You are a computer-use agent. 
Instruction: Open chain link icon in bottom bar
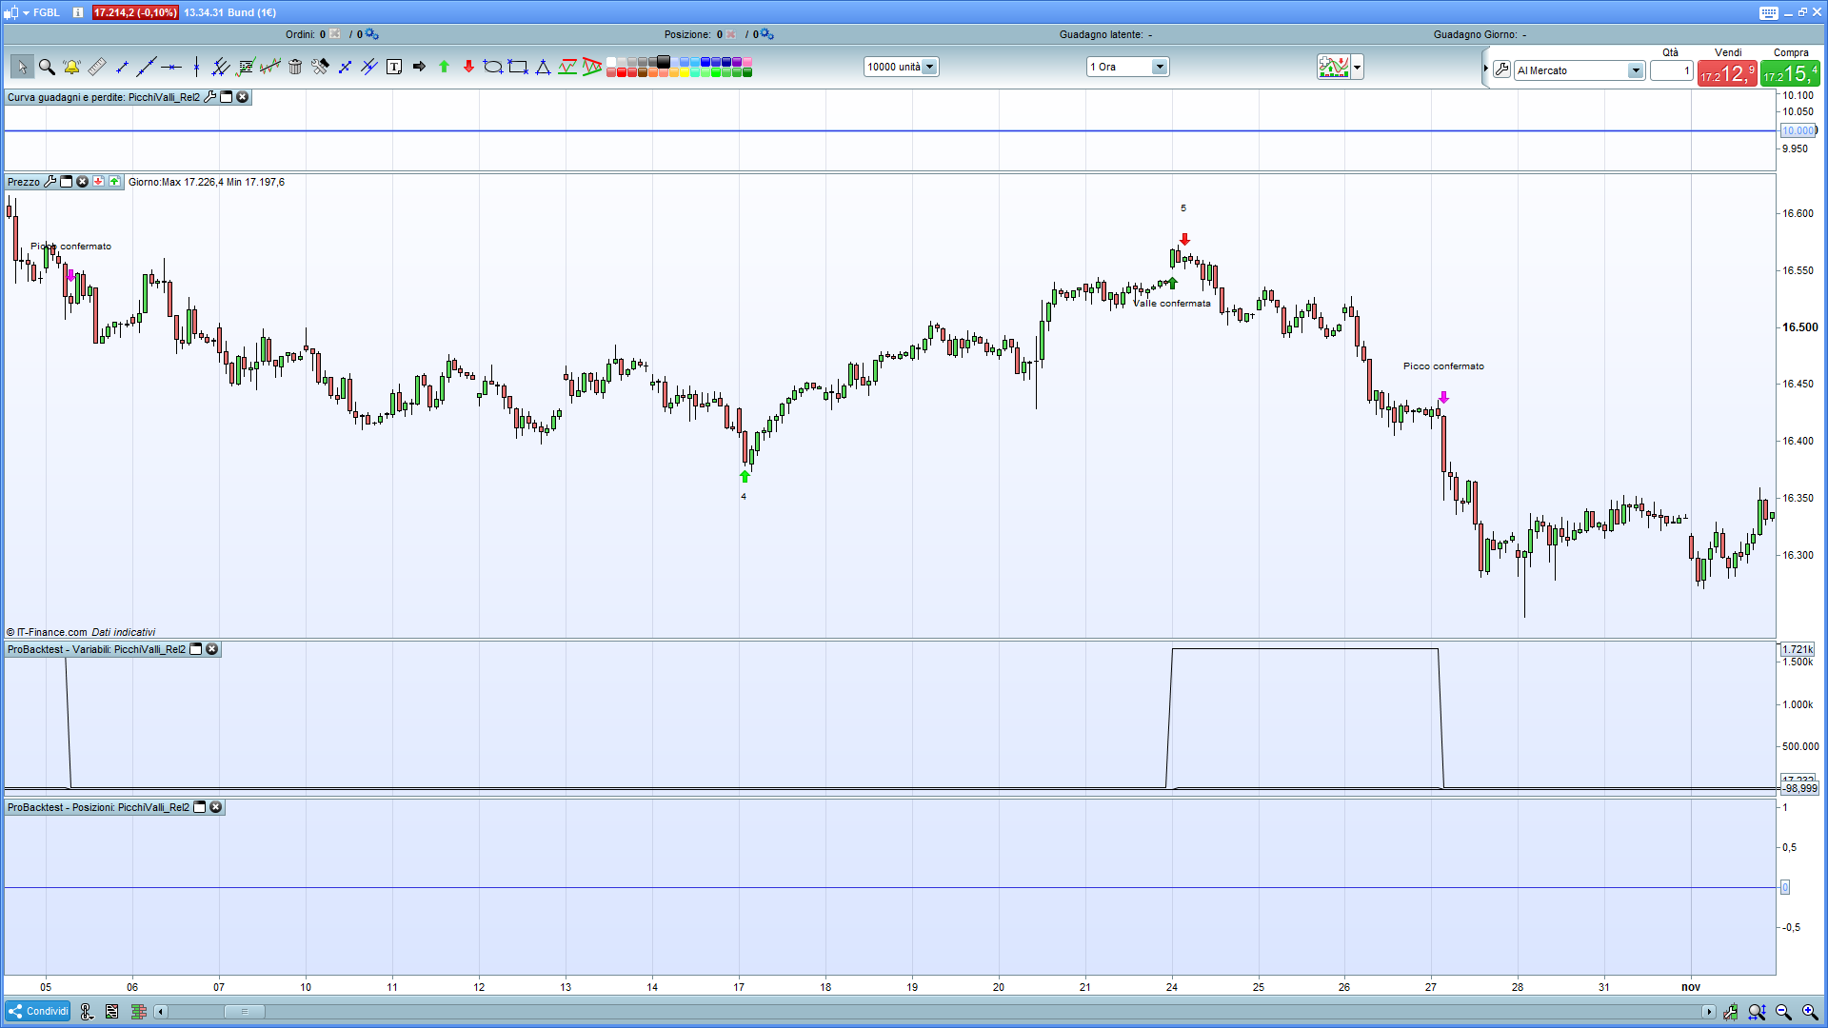[87, 1012]
